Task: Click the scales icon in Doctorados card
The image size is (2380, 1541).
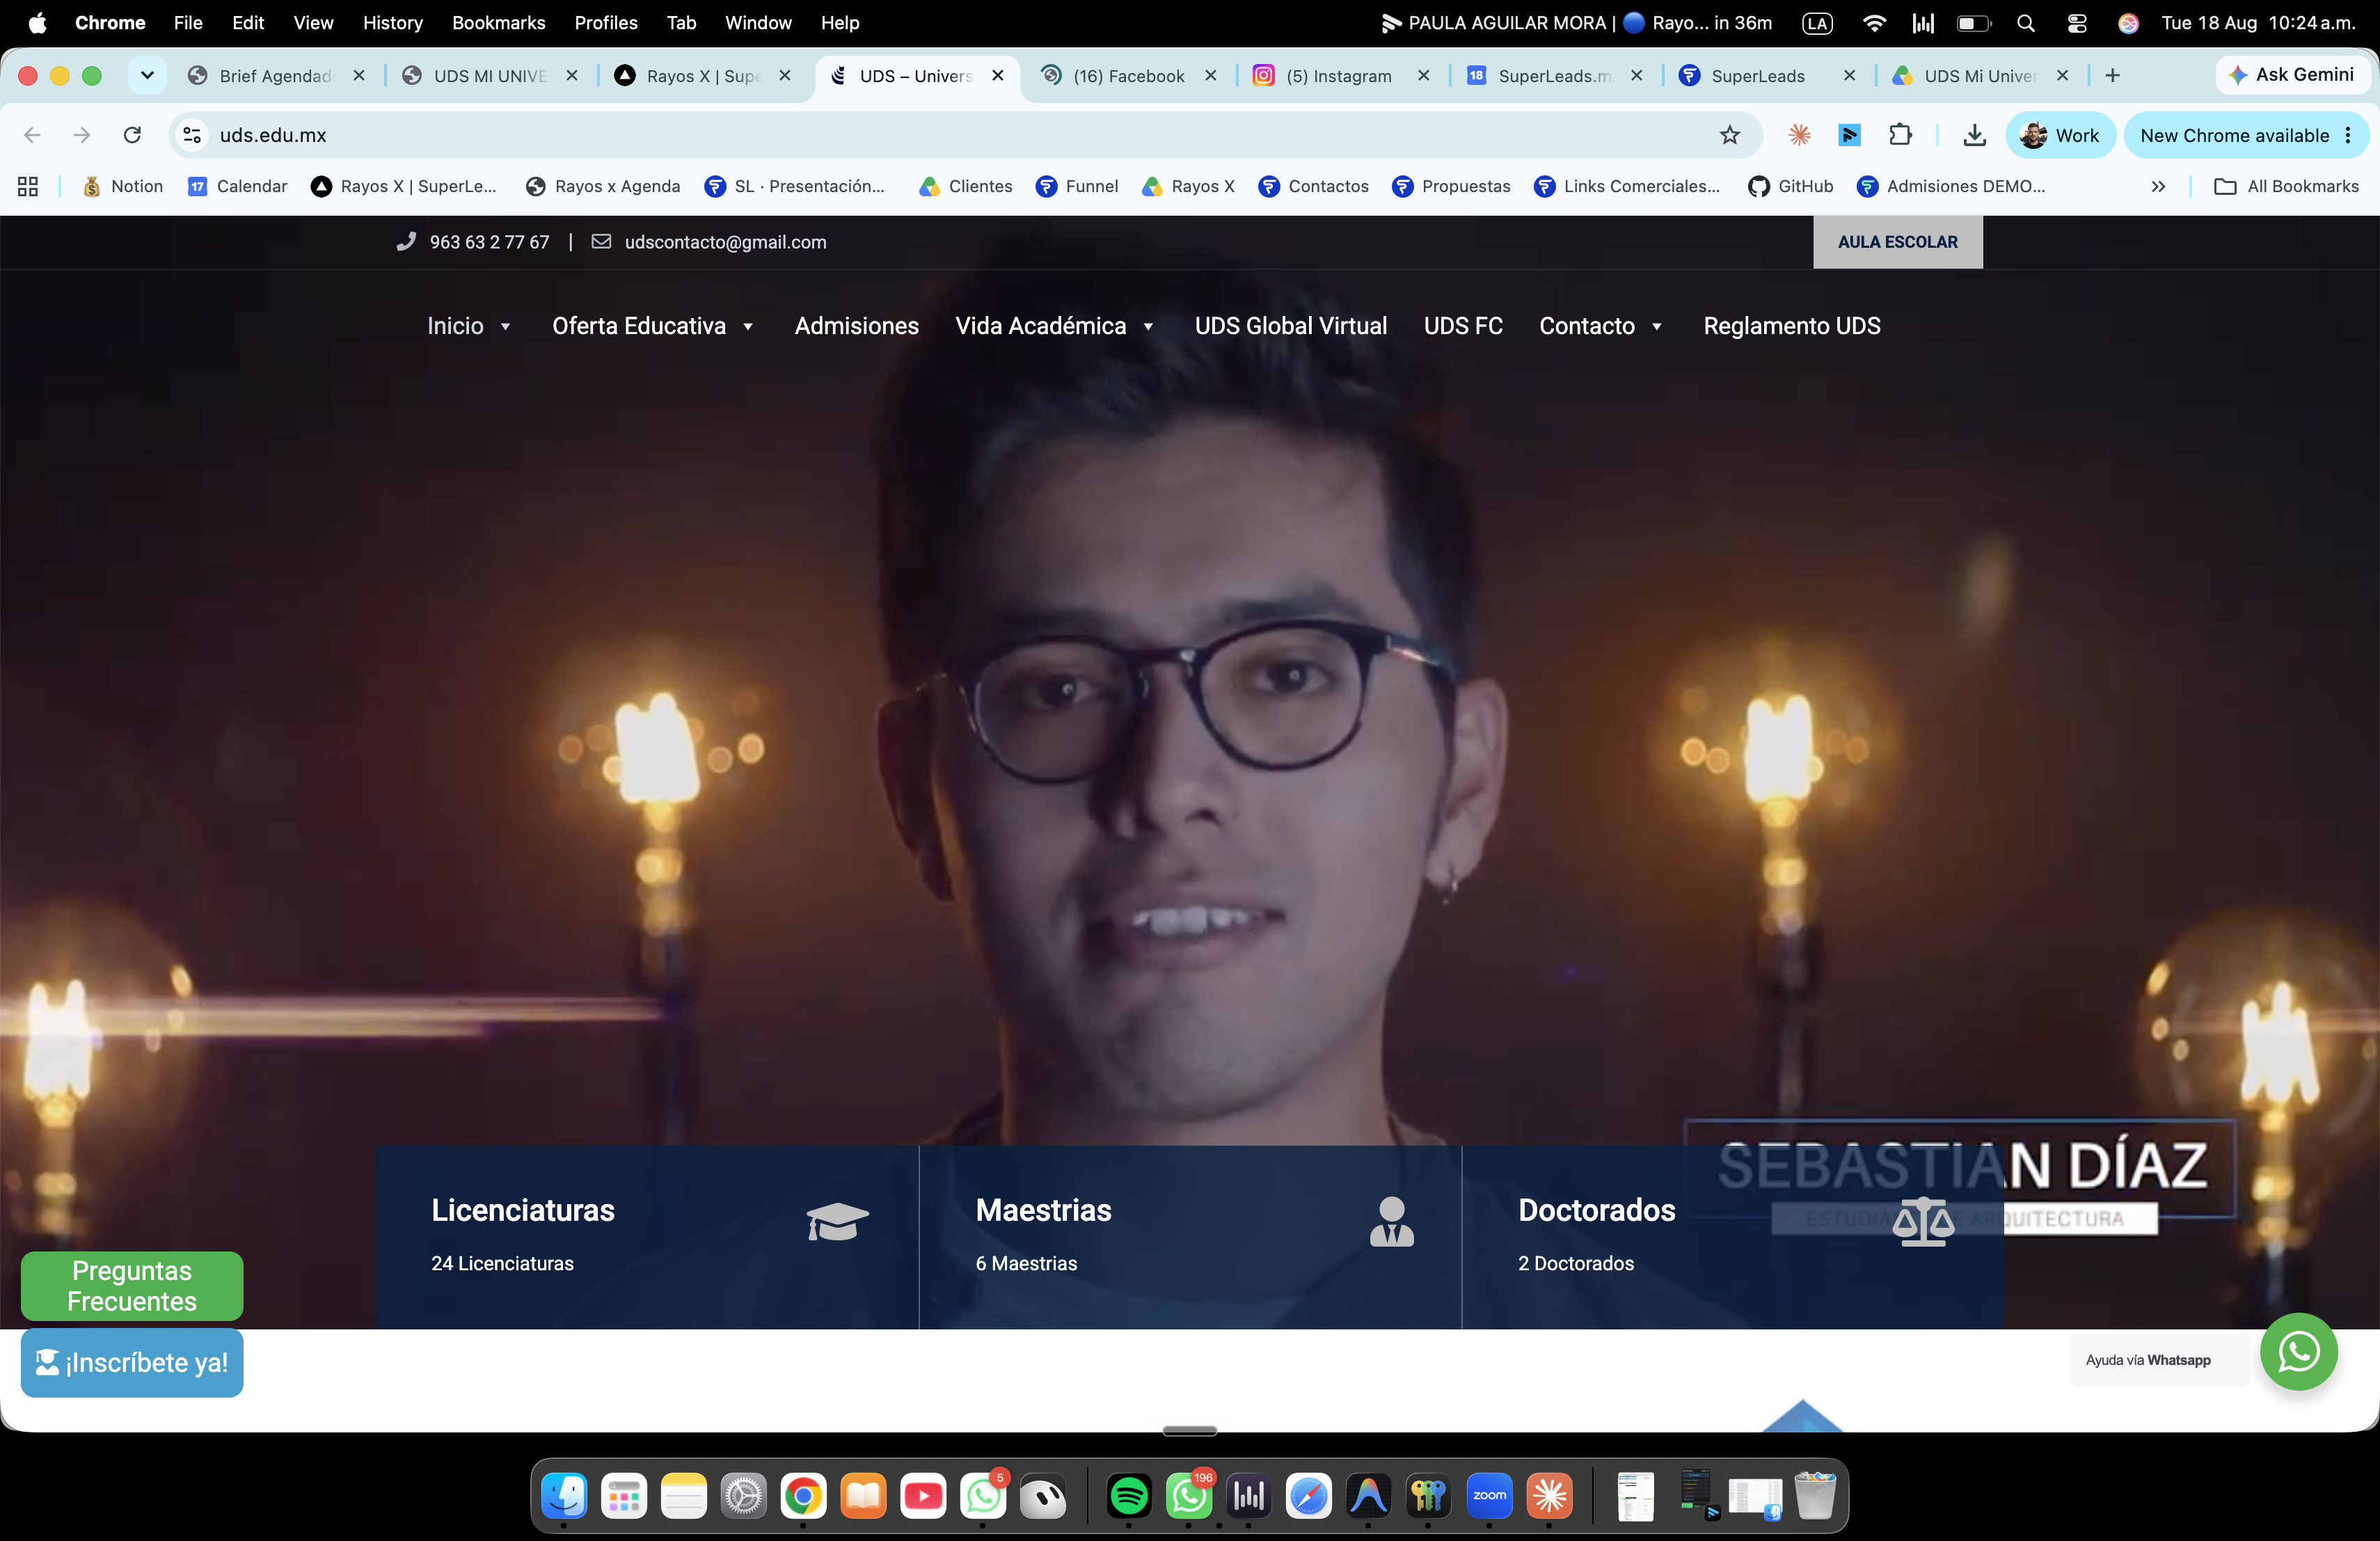Action: point(1923,1221)
